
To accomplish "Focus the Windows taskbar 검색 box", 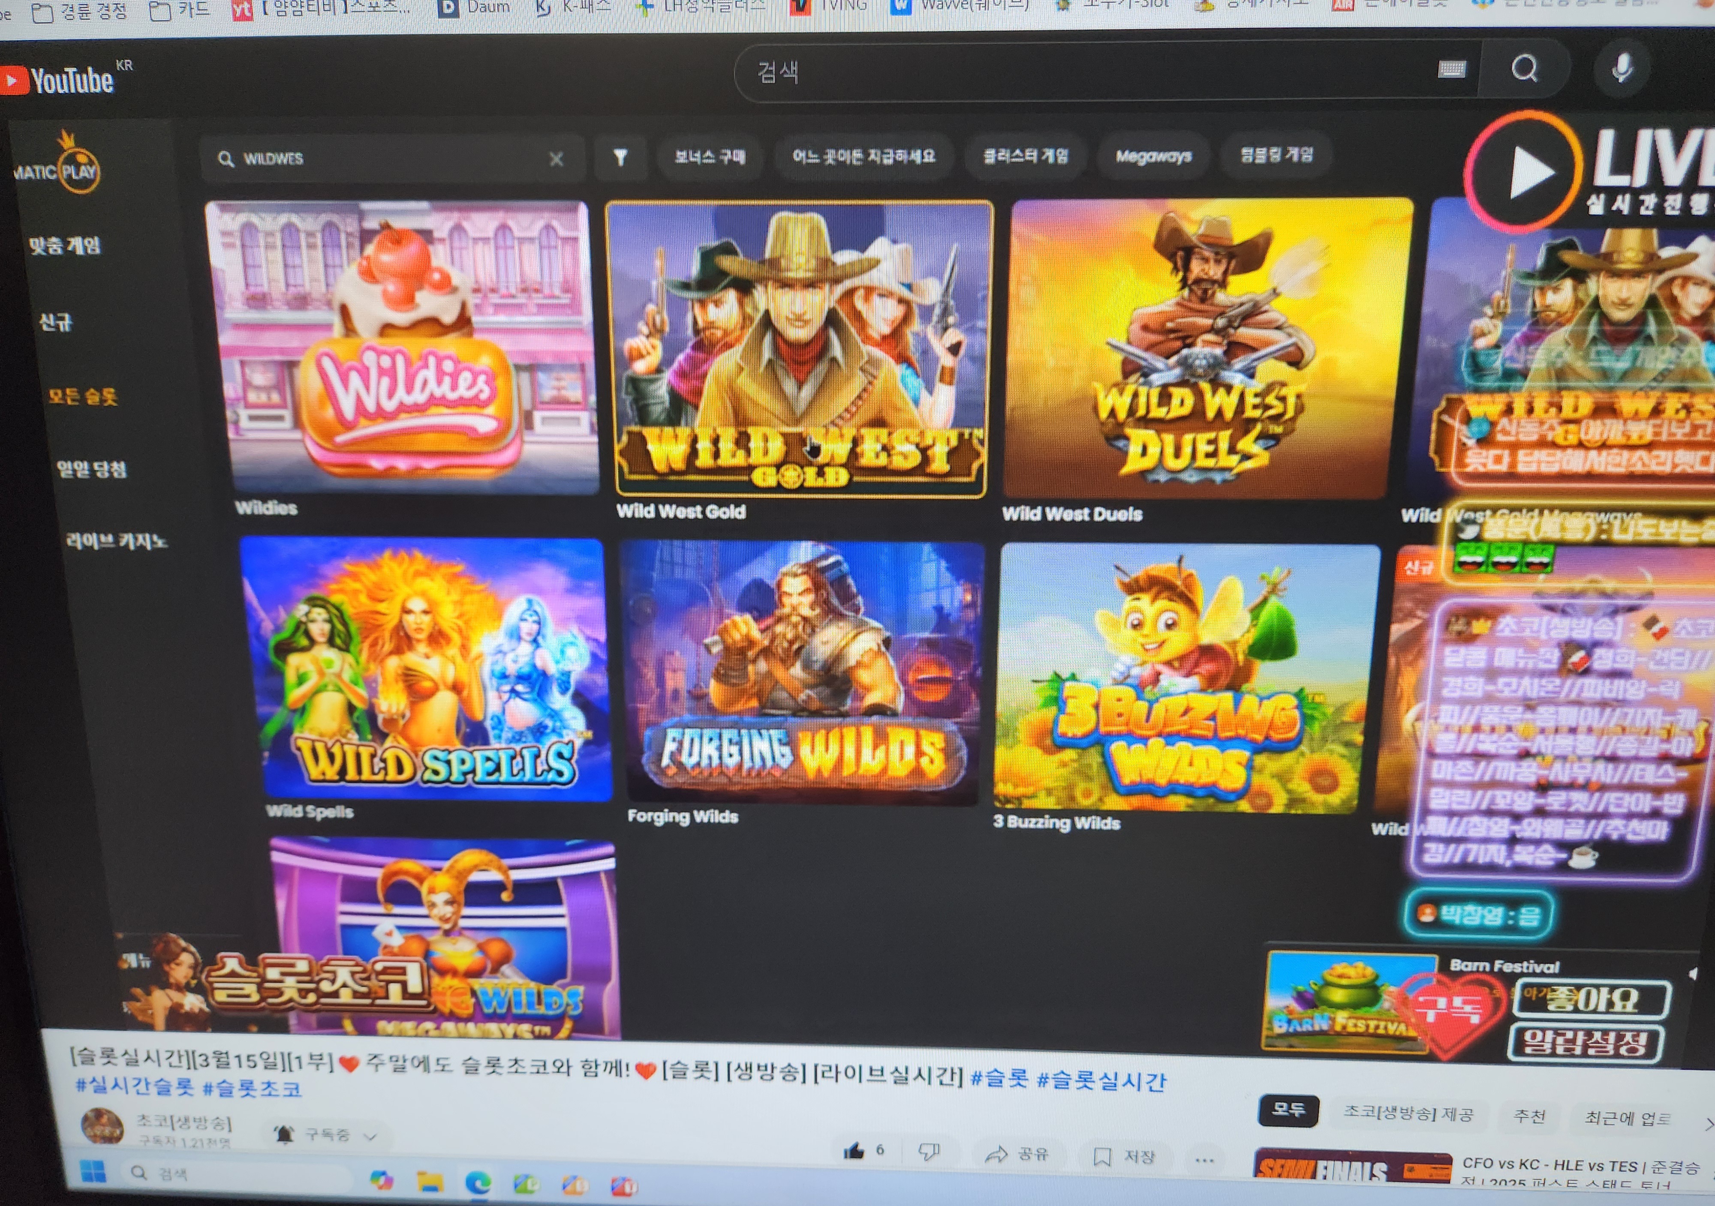I will pos(238,1174).
